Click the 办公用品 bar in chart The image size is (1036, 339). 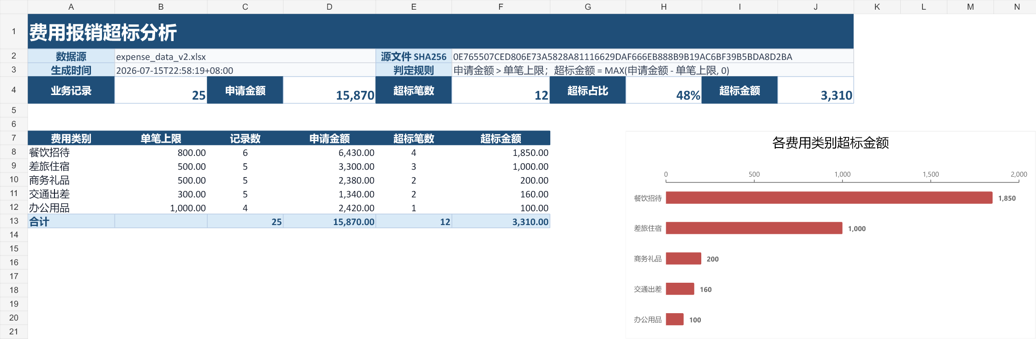pyautogui.click(x=675, y=320)
